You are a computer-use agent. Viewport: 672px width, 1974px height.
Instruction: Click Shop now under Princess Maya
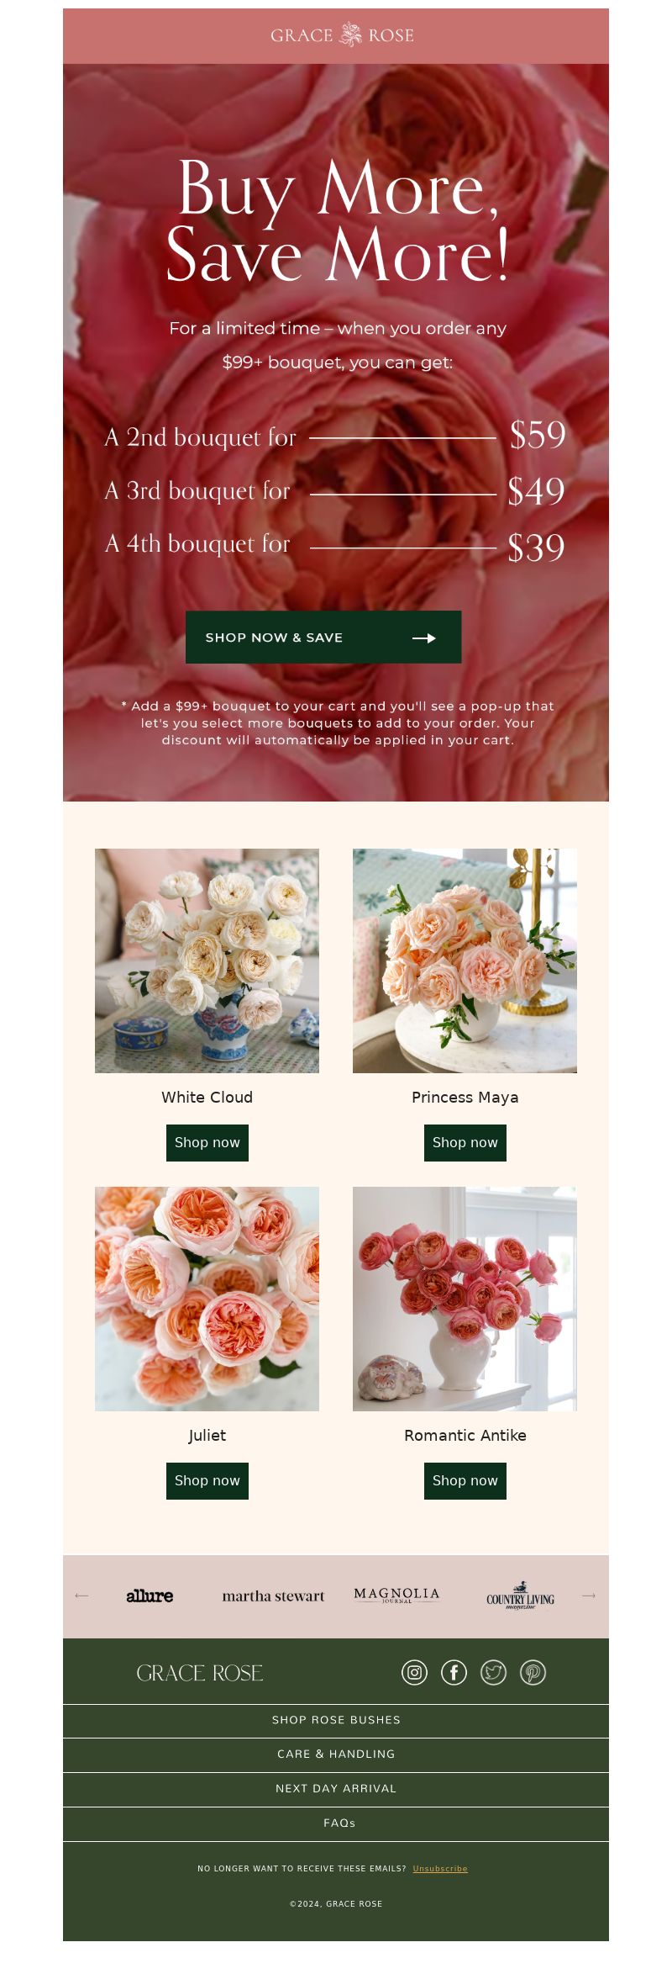click(465, 1142)
